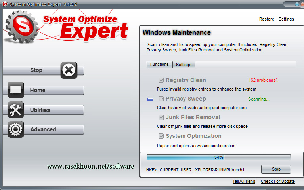This screenshot has height=190, width=304.
Task: Switch to the Functions tab
Action: point(159,64)
